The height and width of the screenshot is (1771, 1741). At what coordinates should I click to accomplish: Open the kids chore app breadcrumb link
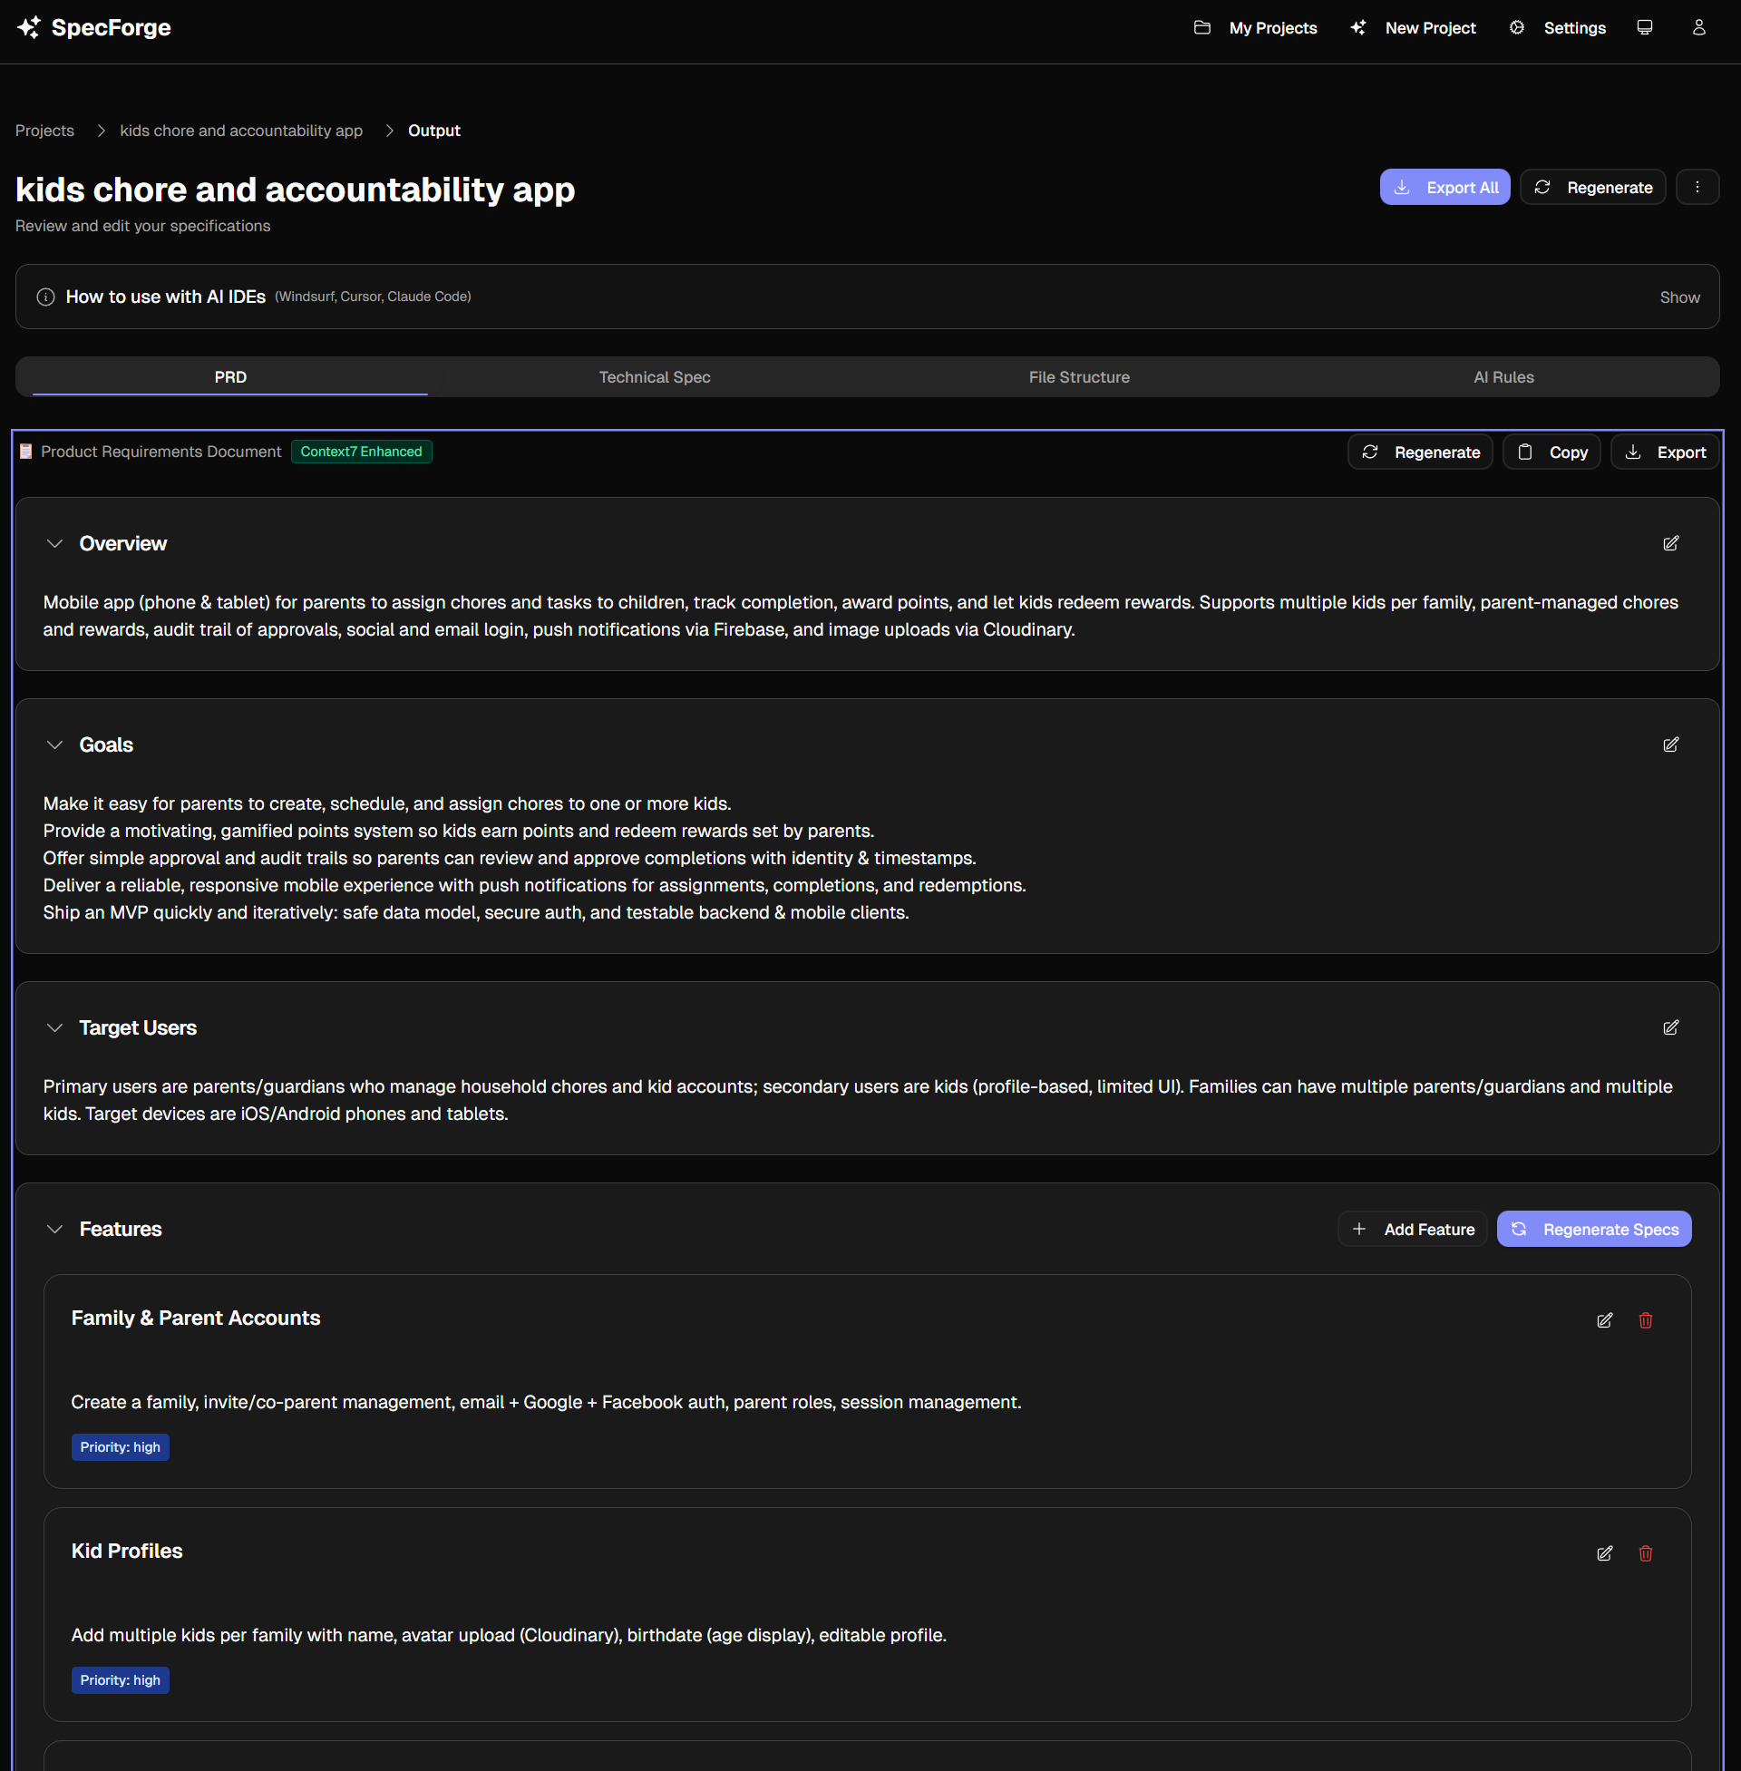(x=240, y=130)
